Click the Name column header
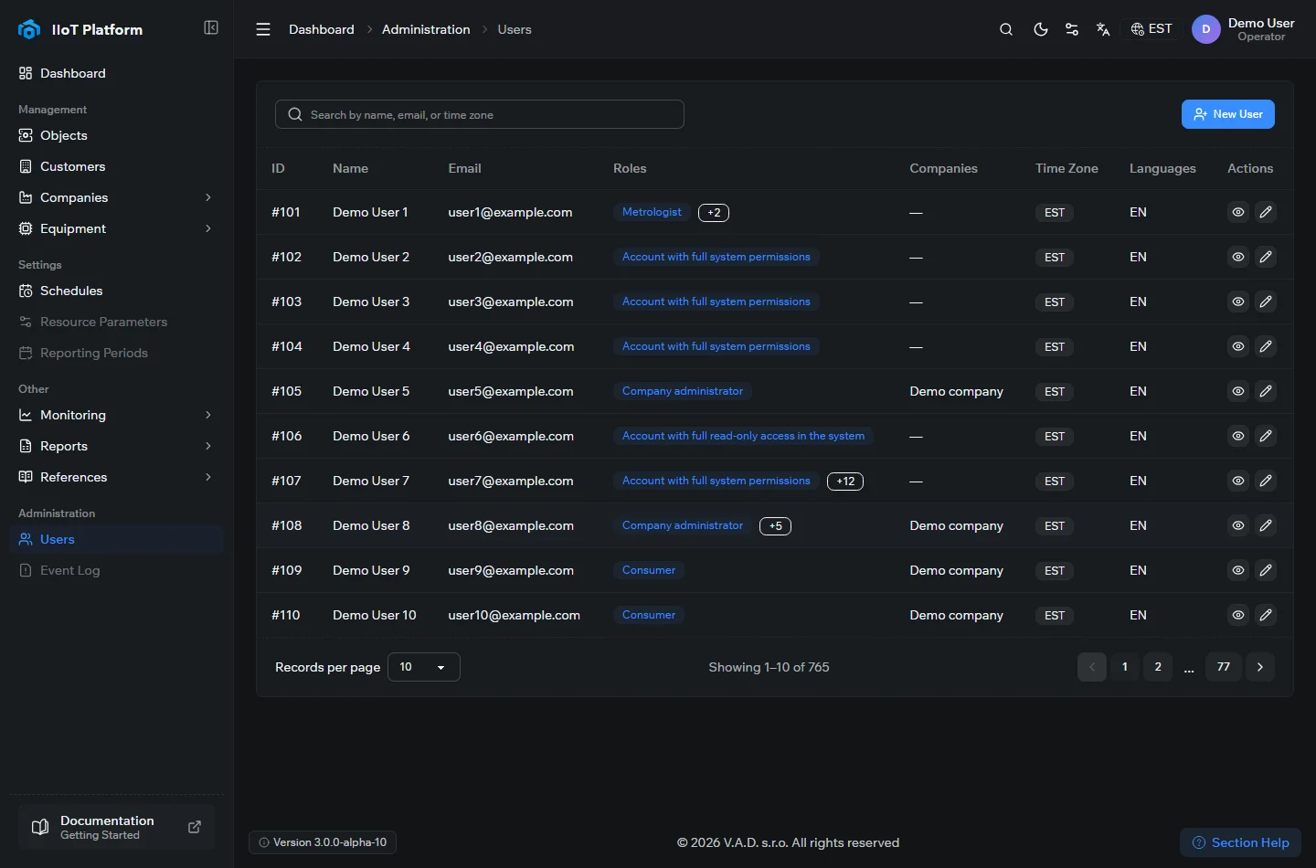This screenshot has height=868, width=1316. pyautogui.click(x=351, y=168)
